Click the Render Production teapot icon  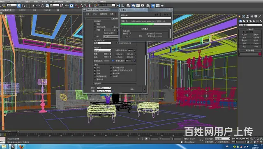coord(162,6)
